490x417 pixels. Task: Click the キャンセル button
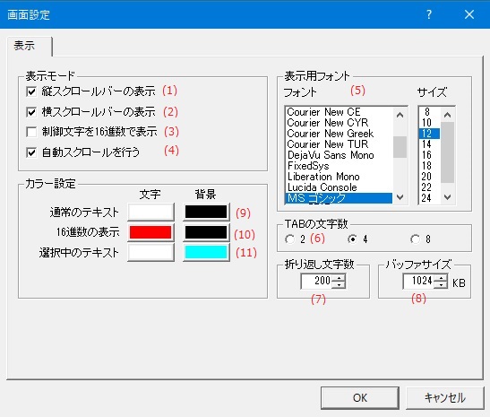click(445, 397)
